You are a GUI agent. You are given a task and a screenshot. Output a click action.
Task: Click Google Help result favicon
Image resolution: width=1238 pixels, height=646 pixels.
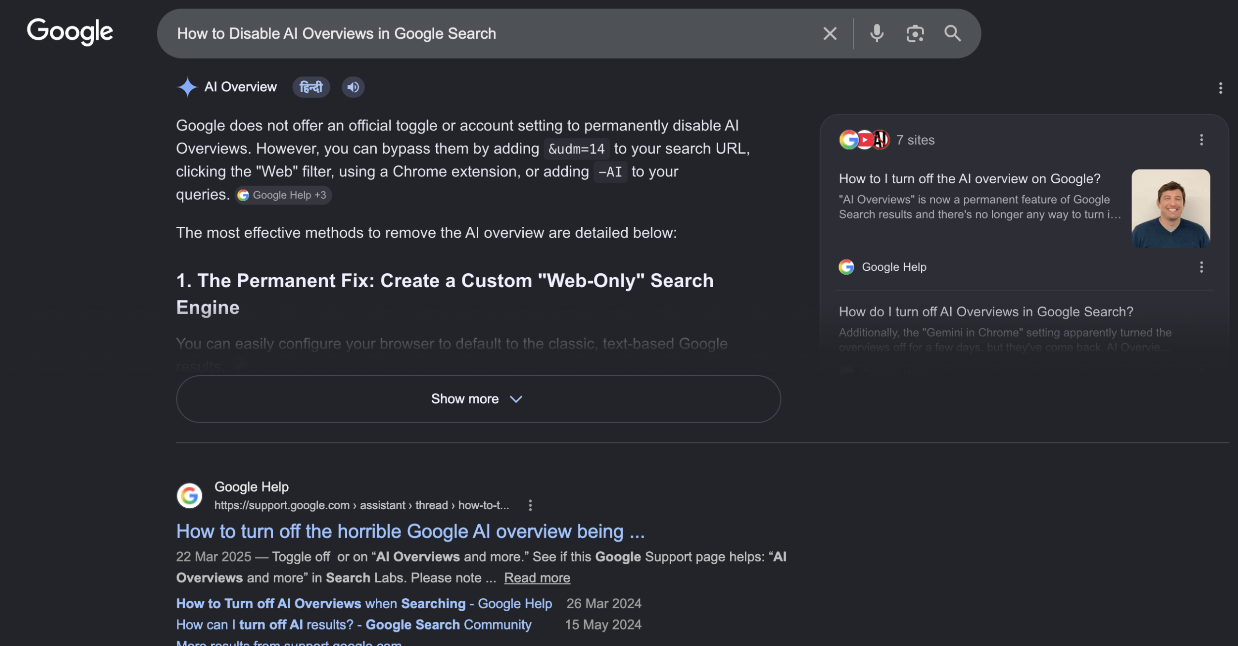(x=190, y=496)
